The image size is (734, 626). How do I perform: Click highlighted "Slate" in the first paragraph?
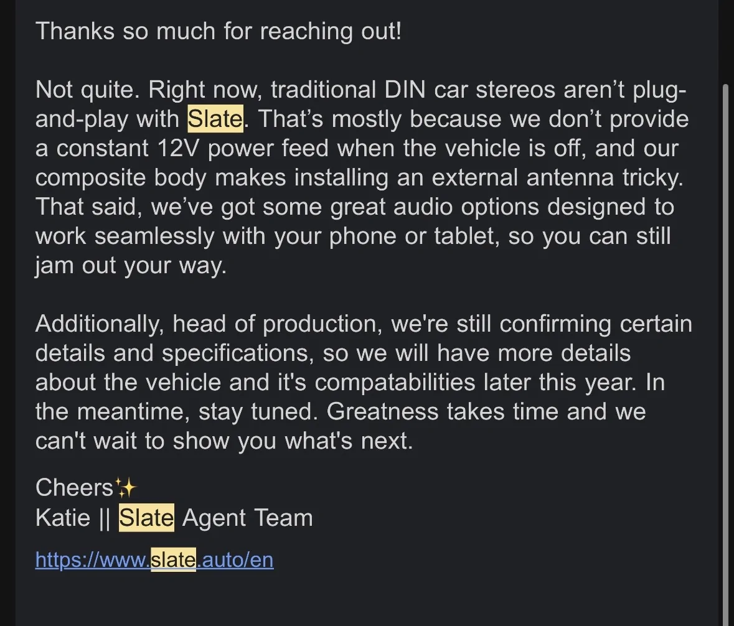coord(215,119)
